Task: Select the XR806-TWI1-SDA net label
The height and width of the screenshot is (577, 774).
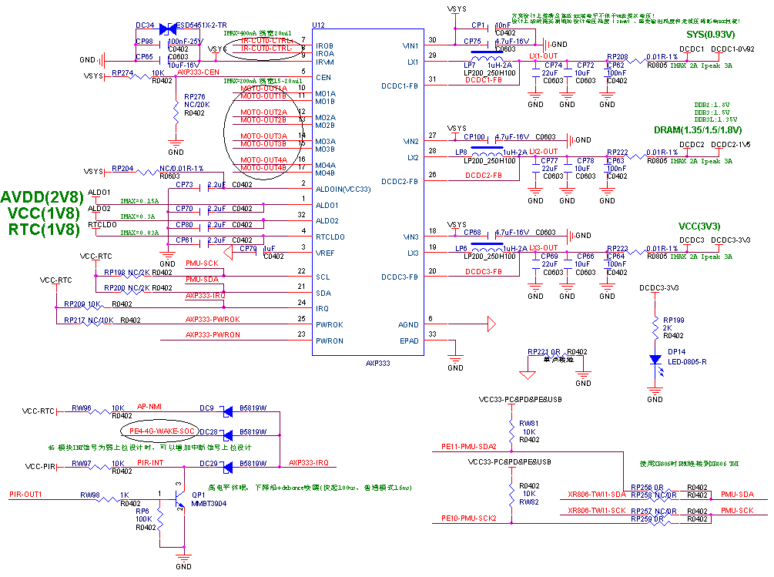Action: point(597,494)
